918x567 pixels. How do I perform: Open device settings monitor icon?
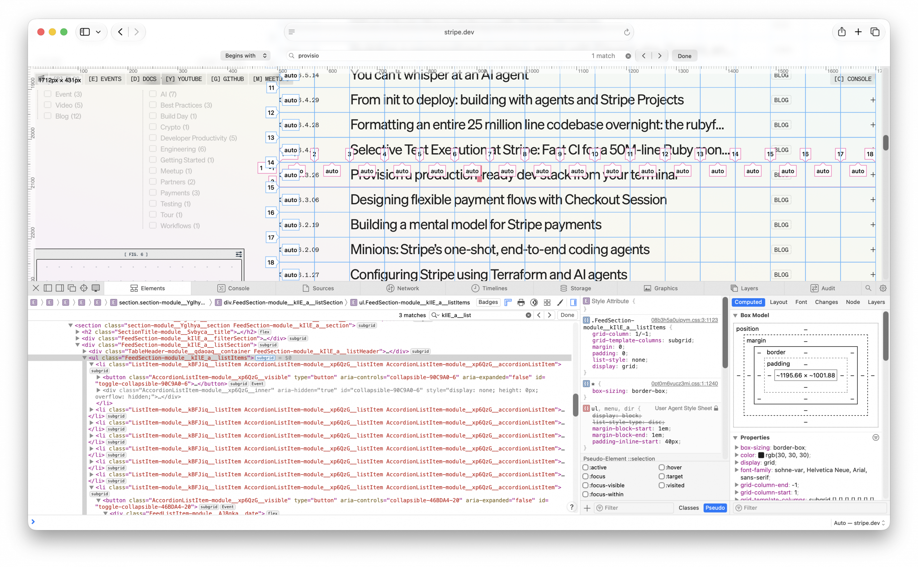[x=96, y=288]
